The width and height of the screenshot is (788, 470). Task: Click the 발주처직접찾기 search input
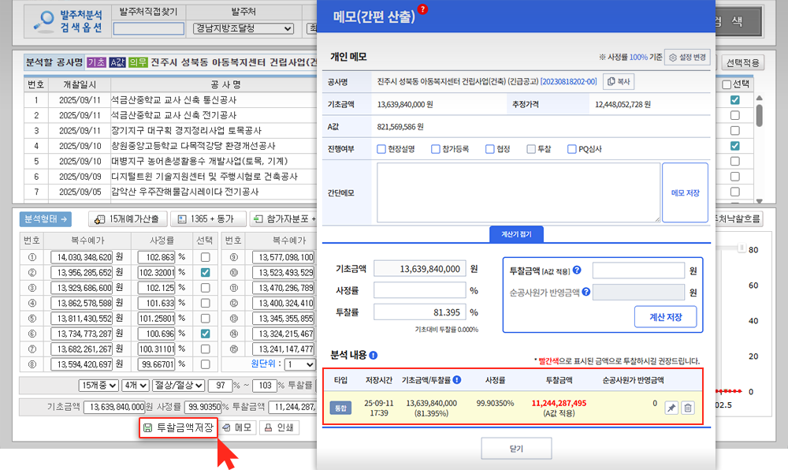149,28
